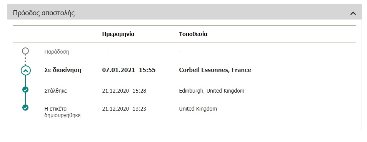Click the empty Παράδοση status circle
Screen dimensions: 367x142
coord(25,51)
